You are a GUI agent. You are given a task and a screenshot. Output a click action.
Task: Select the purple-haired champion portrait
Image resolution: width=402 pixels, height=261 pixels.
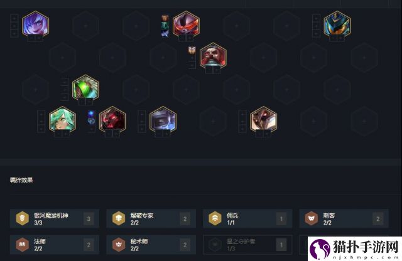click(35, 24)
